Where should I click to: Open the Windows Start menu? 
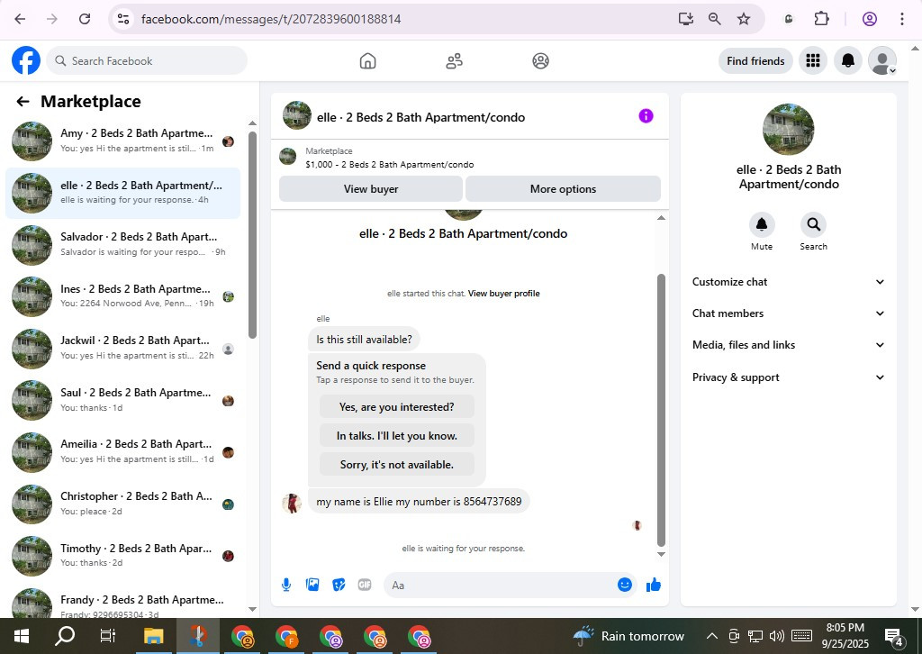pyautogui.click(x=22, y=636)
